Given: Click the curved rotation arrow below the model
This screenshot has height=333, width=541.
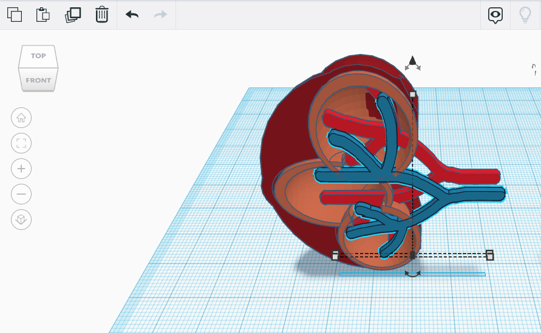Looking at the screenshot, I should pos(413,275).
